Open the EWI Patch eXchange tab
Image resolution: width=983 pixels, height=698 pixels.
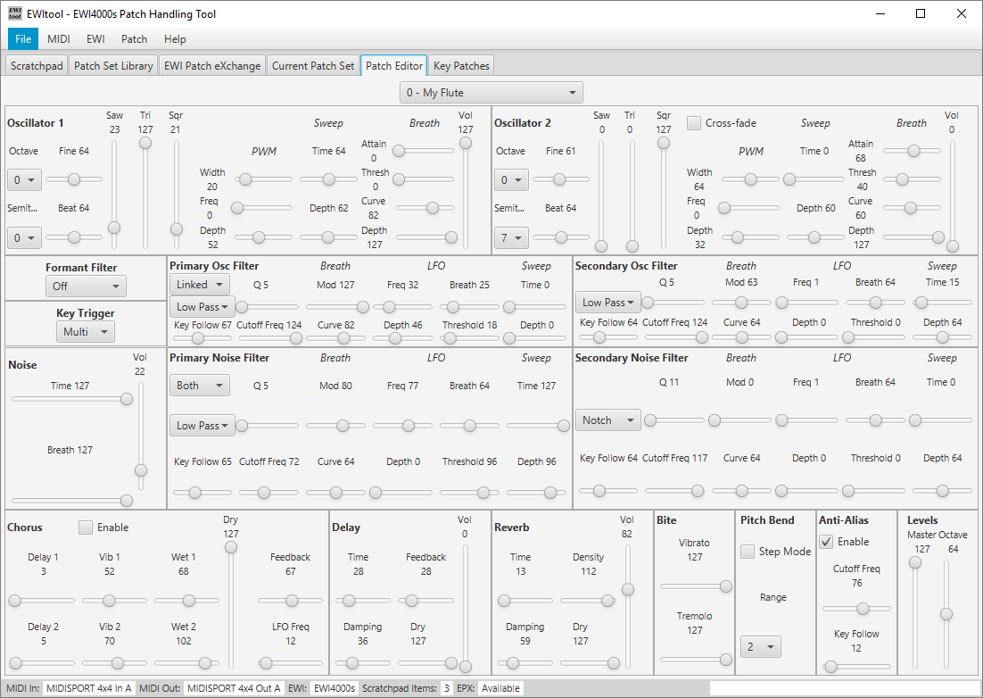coord(213,66)
